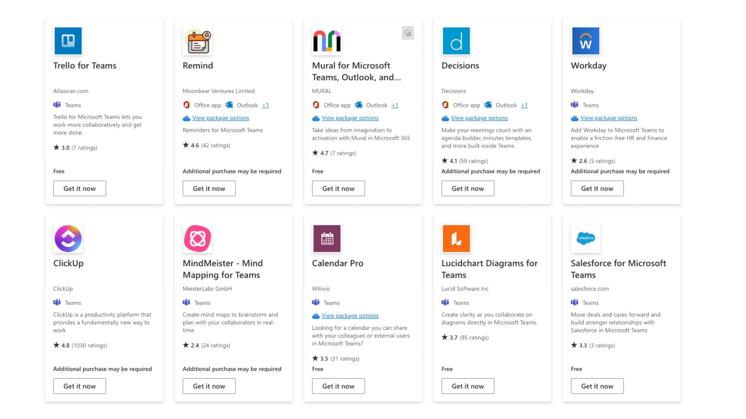Open the ClickUp card title
746x419 pixels.
(68, 263)
